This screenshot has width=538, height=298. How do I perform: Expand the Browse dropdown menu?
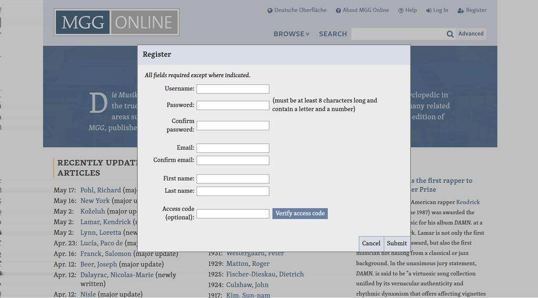(x=291, y=34)
